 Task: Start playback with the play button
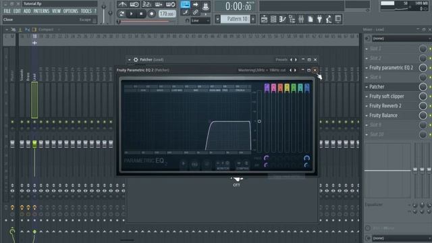pyautogui.click(x=132, y=13)
